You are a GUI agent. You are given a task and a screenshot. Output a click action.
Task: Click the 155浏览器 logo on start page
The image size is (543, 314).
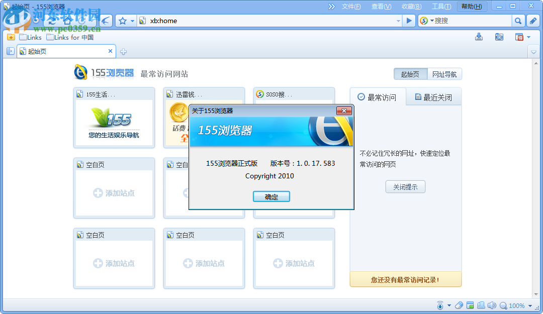tap(104, 72)
